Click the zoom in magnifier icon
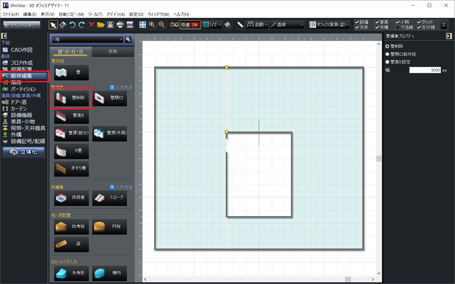The image size is (455, 284). [x=152, y=25]
